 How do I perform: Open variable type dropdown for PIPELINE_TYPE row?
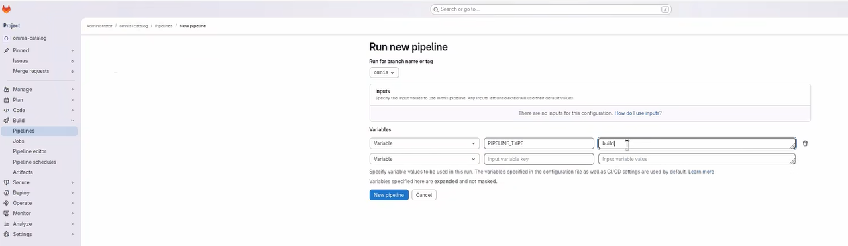pyautogui.click(x=424, y=143)
